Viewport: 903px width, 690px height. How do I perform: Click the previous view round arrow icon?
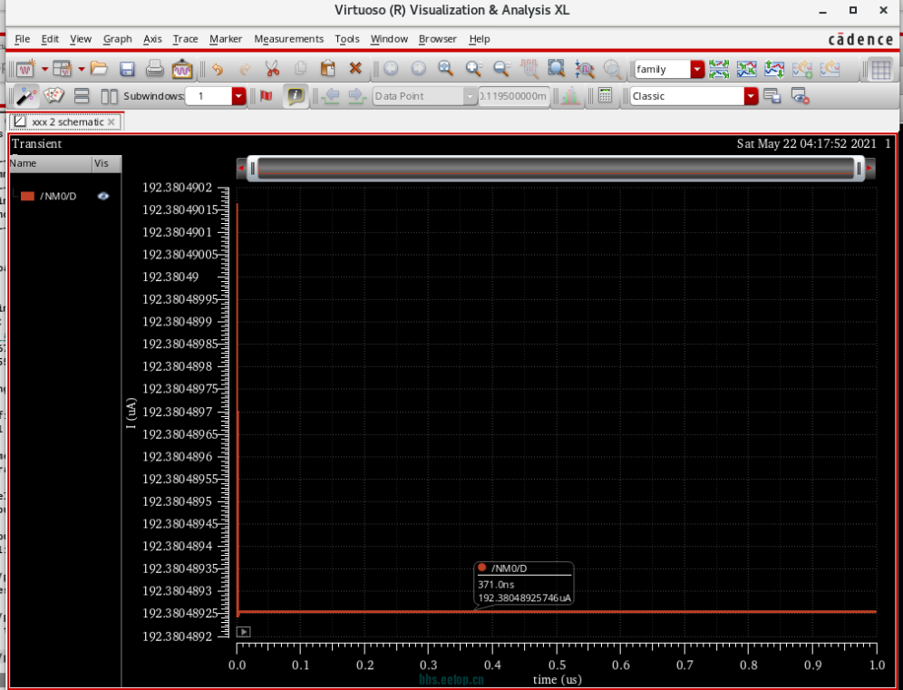[x=391, y=69]
